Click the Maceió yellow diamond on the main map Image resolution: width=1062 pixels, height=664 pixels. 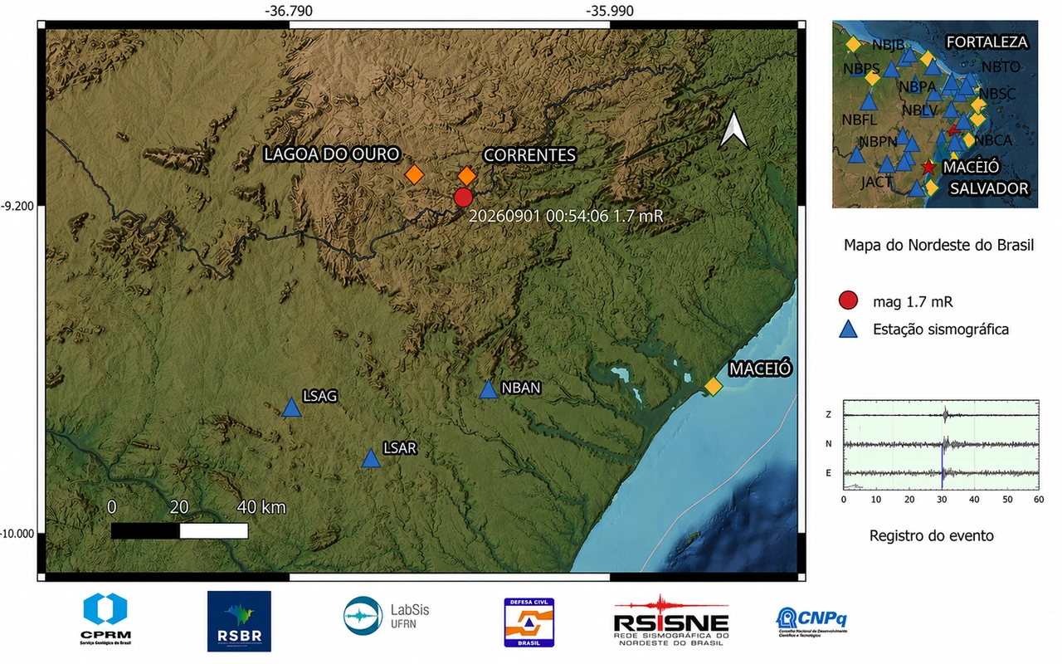[x=713, y=387]
